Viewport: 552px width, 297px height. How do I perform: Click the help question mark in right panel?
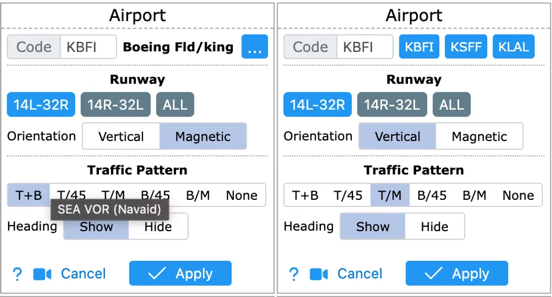294,274
